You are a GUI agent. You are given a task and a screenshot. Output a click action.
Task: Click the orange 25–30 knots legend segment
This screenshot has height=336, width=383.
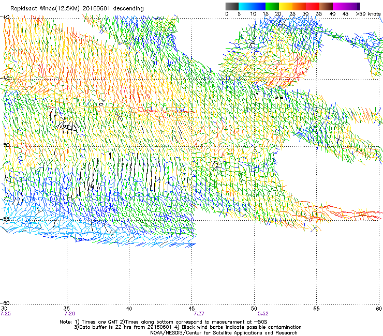click(x=299, y=6)
